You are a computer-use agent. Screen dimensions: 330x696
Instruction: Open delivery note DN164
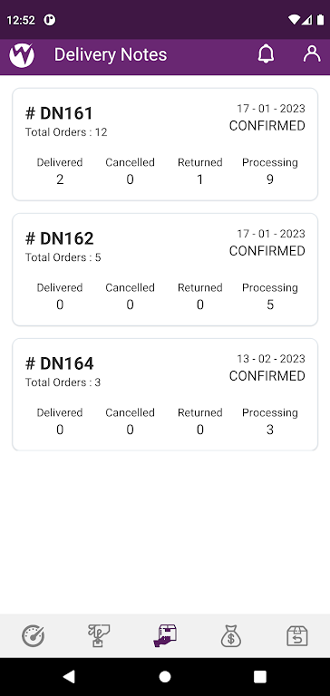165,394
